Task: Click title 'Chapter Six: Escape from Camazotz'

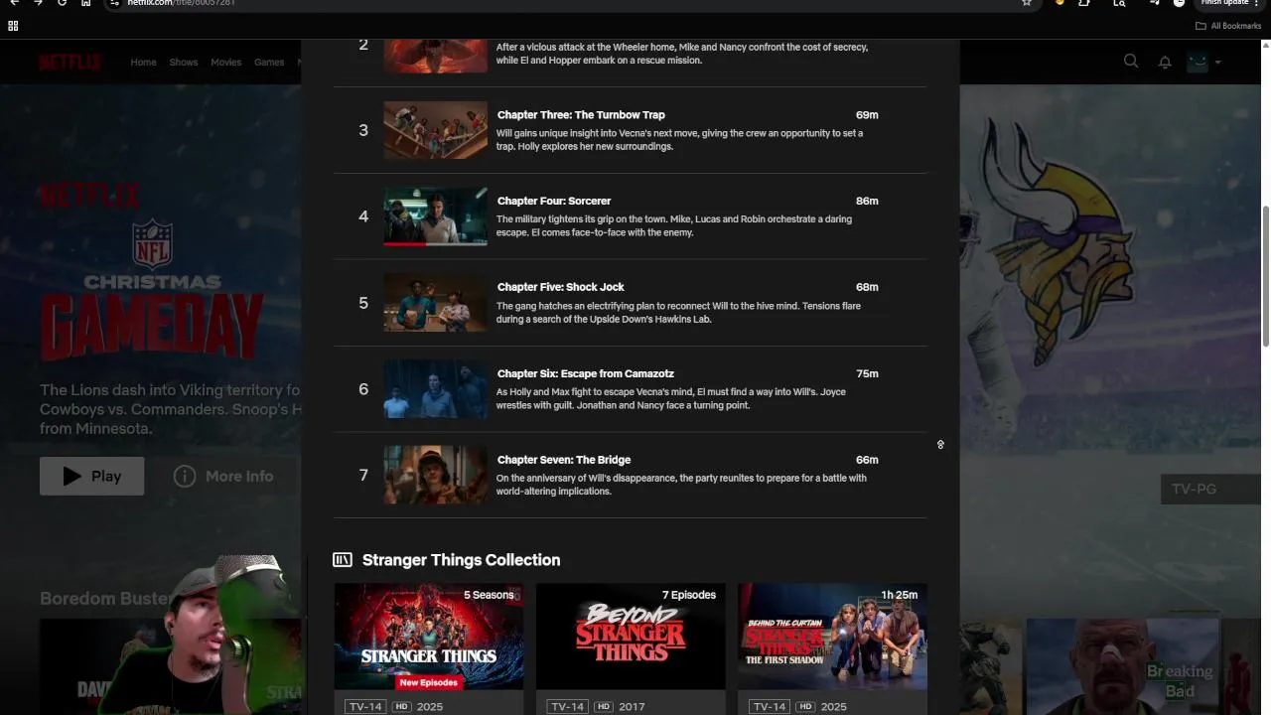Action: pos(586,373)
